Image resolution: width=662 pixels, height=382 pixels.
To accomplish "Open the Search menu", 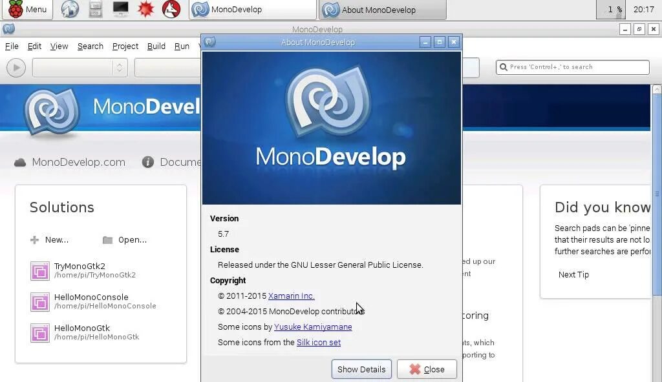I will 90,46.
